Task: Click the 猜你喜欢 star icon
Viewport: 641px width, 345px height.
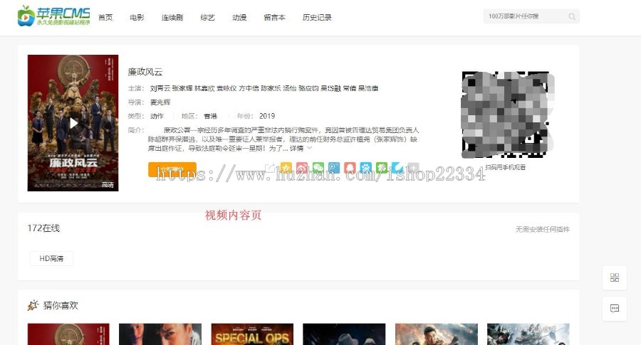Action: pyautogui.click(x=33, y=305)
